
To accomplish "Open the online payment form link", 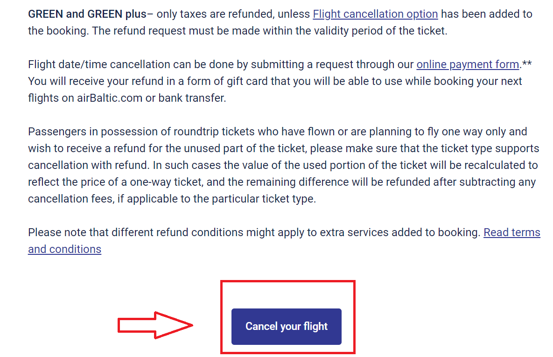I will [x=468, y=64].
